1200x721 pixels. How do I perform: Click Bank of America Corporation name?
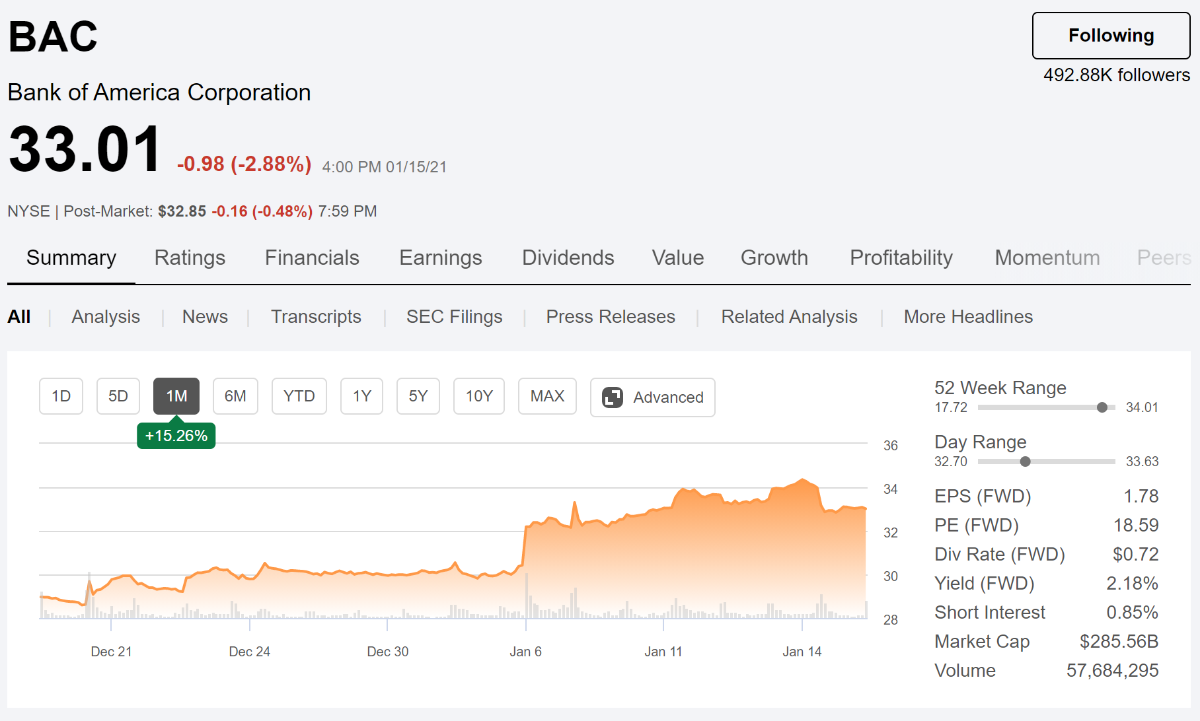coord(159,92)
